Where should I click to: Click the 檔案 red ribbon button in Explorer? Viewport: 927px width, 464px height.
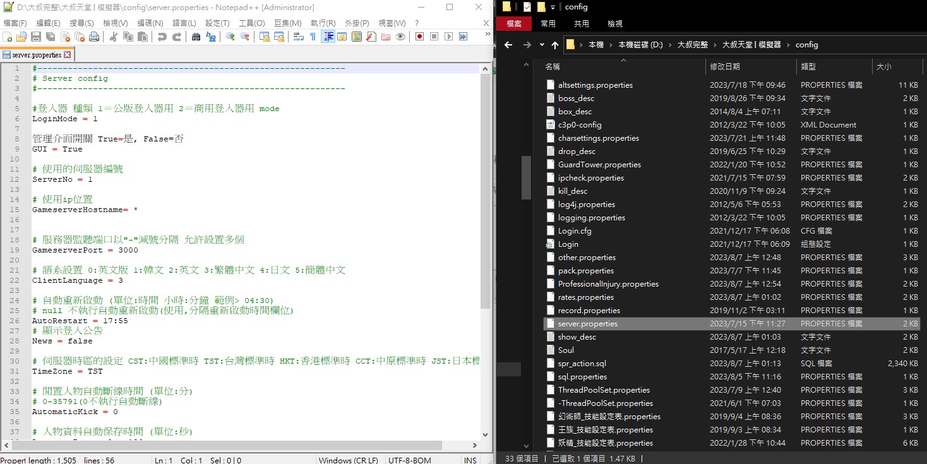click(514, 24)
